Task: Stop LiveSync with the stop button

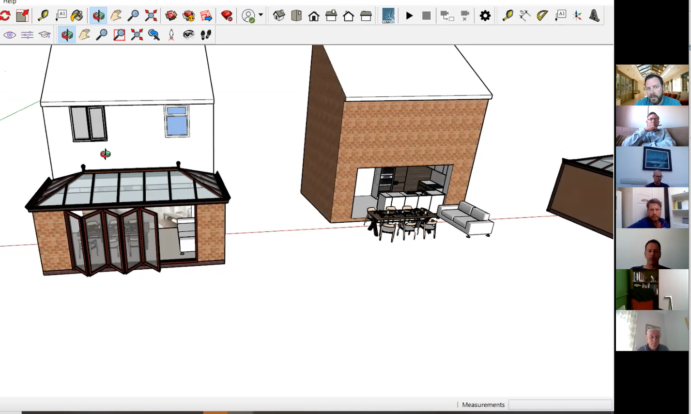Action: click(426, 15)
